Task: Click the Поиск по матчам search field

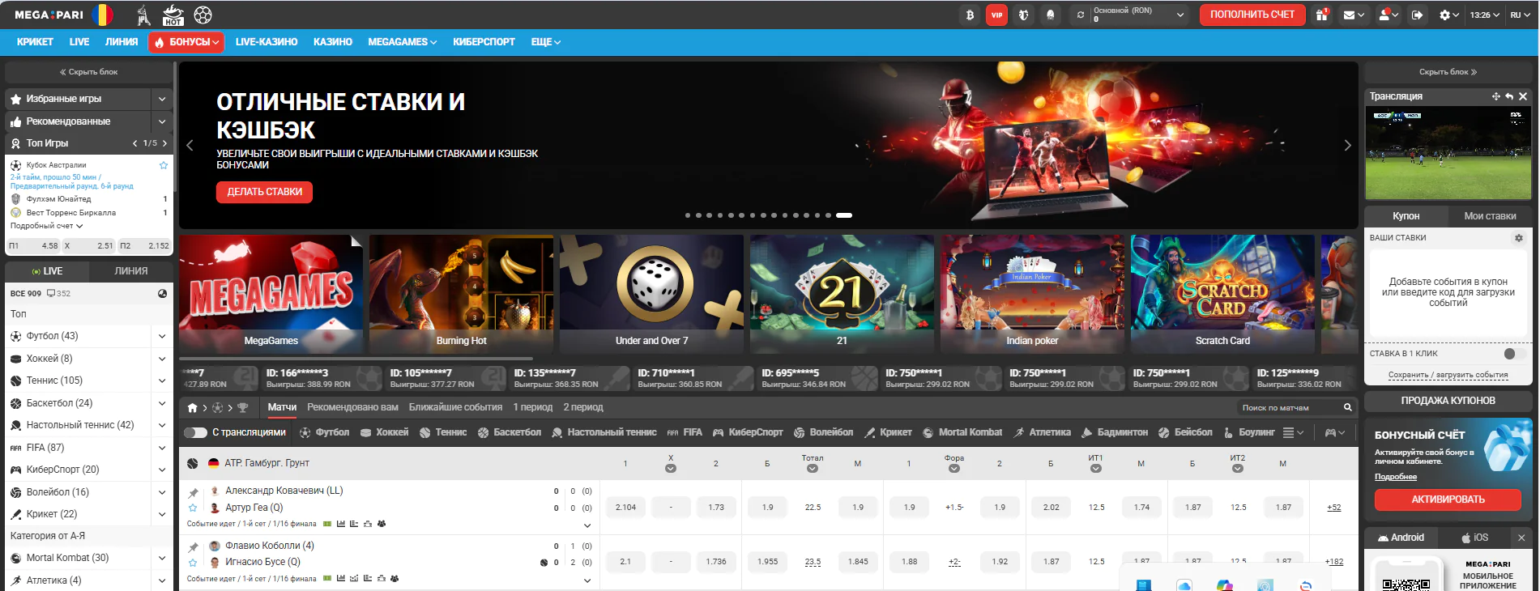Action: click(1290, 407)
